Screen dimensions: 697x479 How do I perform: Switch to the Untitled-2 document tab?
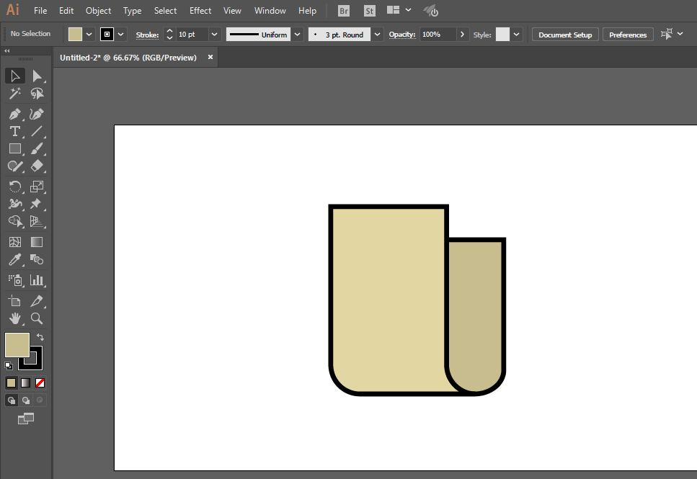[x=128, y=58]
